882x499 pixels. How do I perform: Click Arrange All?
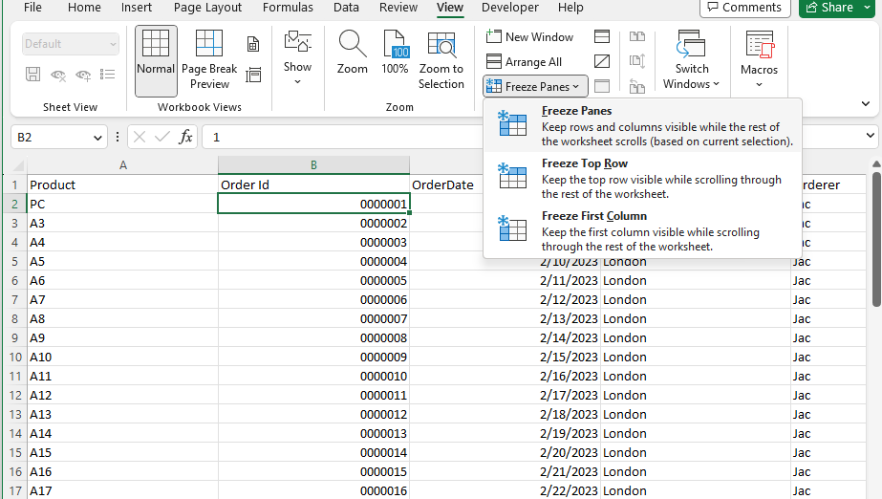[525, 62]
